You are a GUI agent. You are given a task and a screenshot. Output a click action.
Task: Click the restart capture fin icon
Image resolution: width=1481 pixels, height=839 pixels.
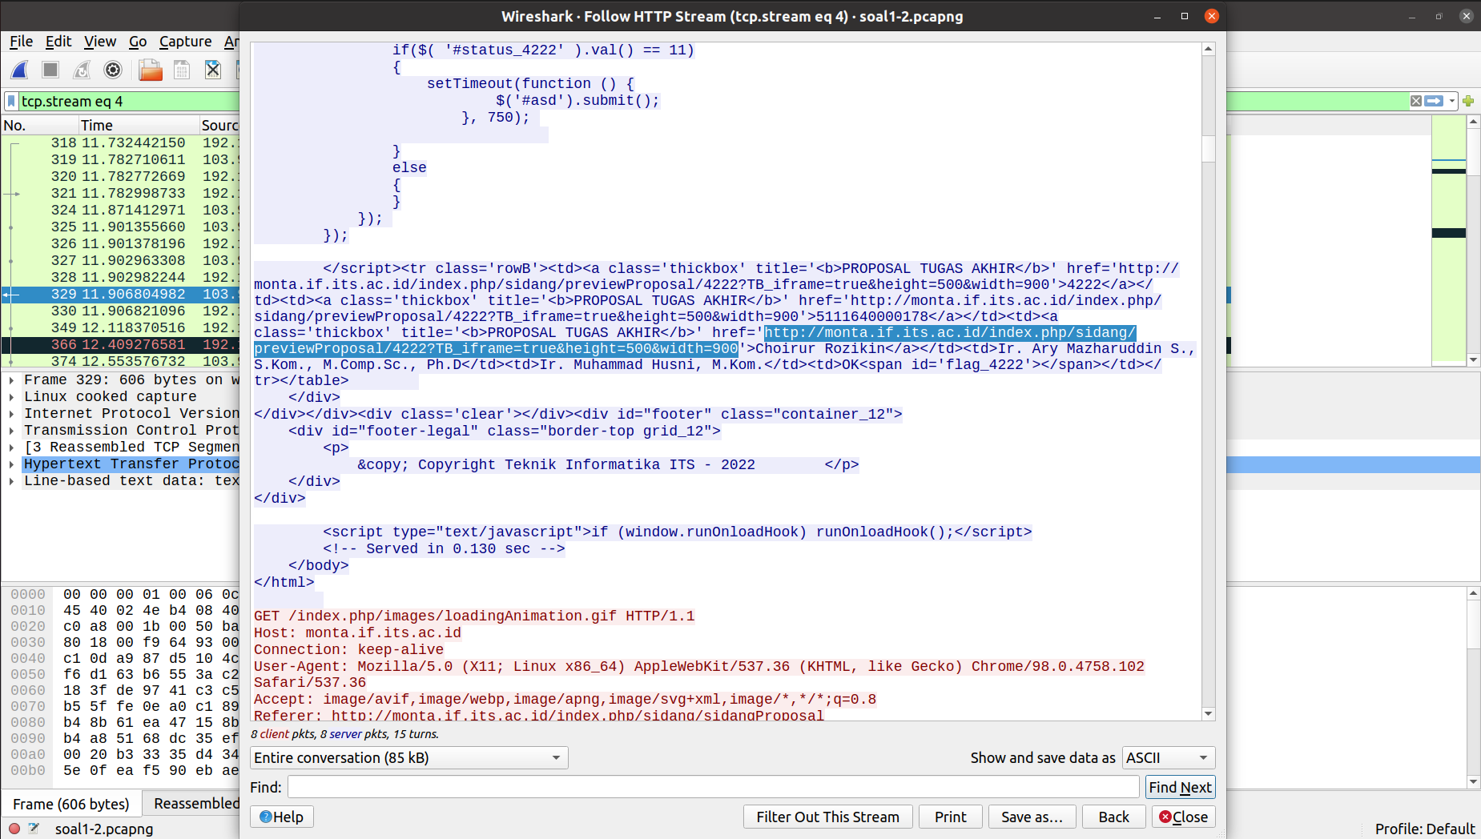tap(82, 70)
